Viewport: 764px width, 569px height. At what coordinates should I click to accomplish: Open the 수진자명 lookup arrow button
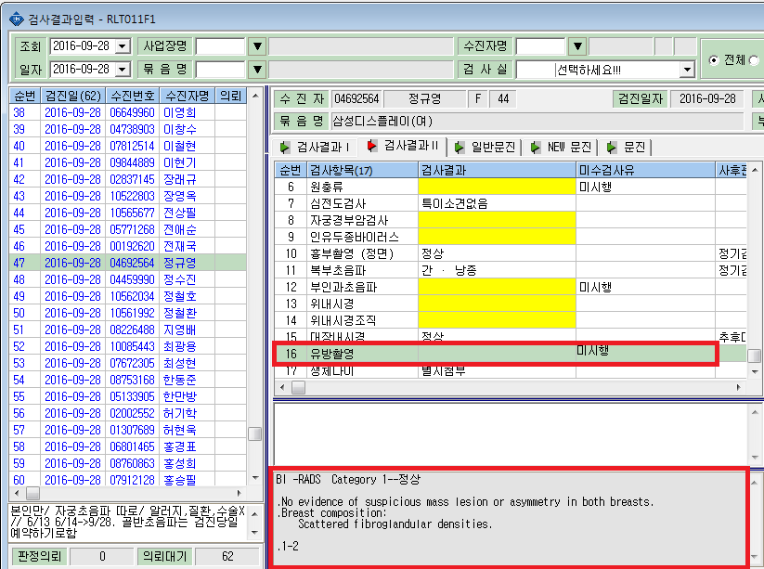(x=577, y=46)
